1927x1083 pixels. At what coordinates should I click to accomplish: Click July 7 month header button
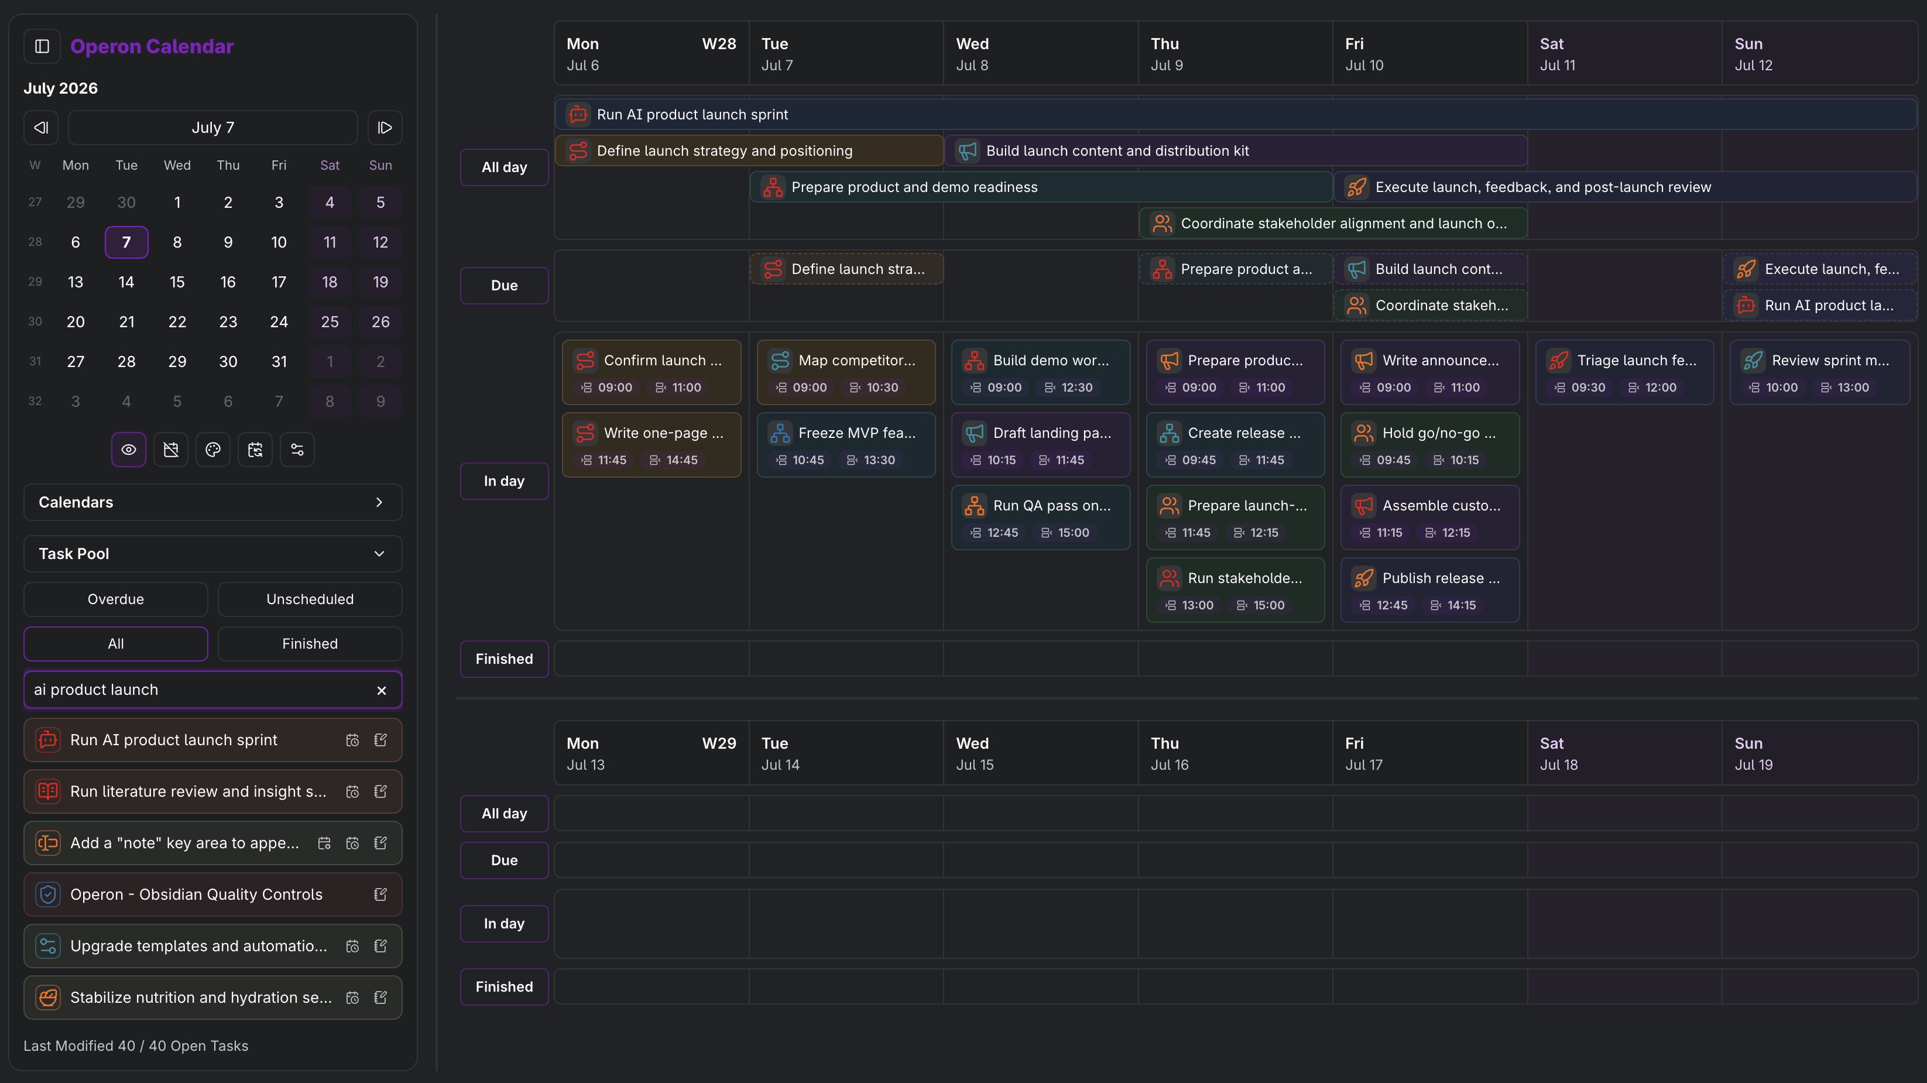213,128
